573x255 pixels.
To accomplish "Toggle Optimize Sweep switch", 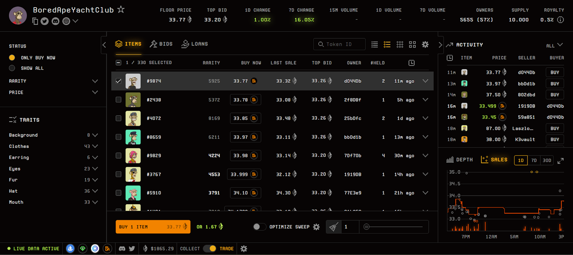I will [259, 227].
